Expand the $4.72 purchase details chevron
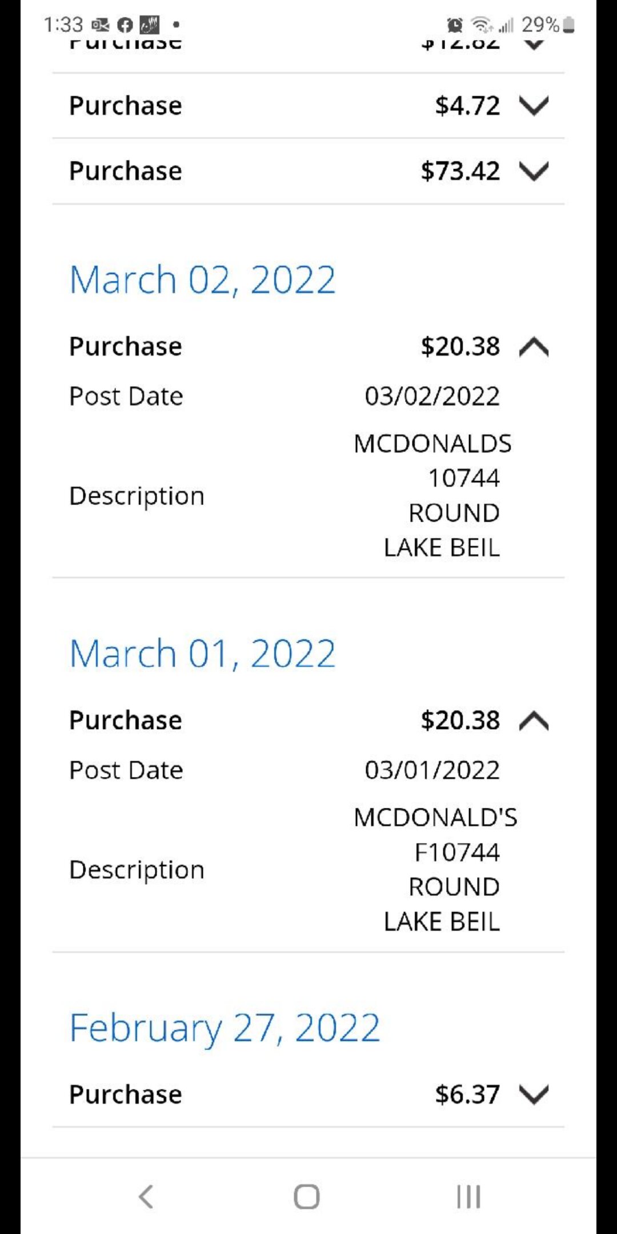Image resolution: width=617 pixels, height=1234 pixels. coord(534,106)
